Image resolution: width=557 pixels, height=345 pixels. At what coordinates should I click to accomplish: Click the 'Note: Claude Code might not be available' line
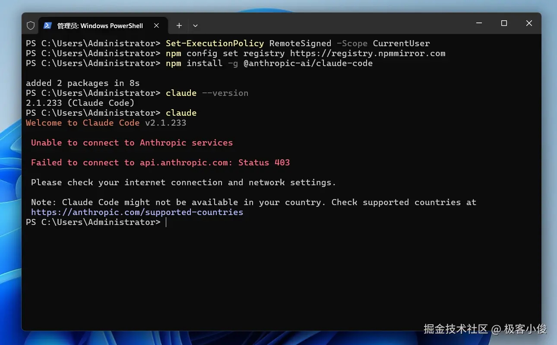(x=254, y=202)
